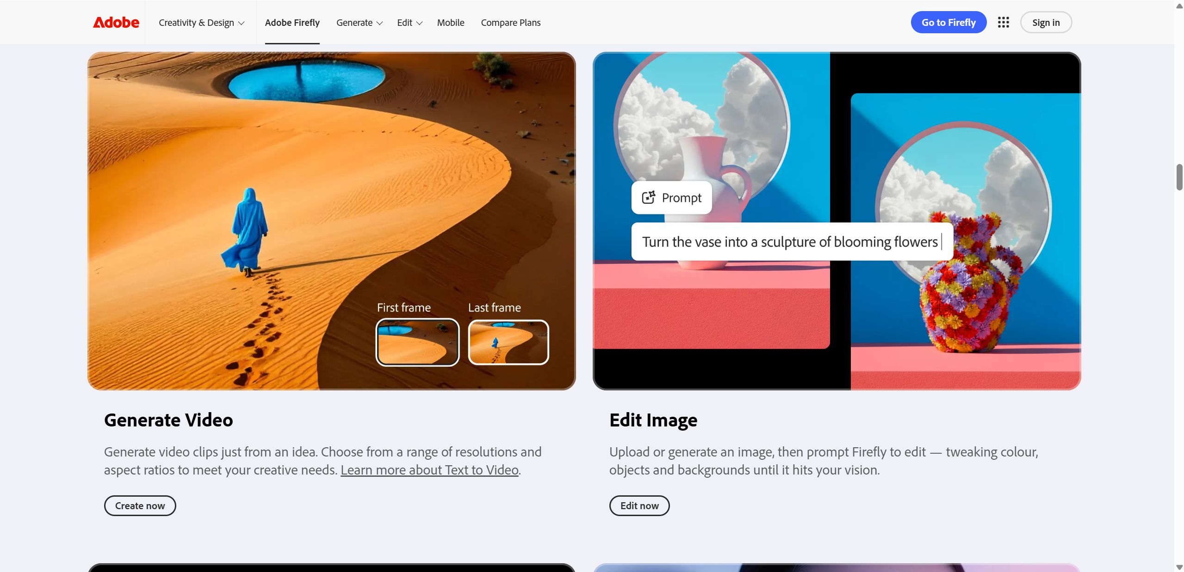Image resolution: width=1184 pixels, height=572 pixels.
Task: Click the scrollbar down arrow
Action: click(x=1179, y=567)
